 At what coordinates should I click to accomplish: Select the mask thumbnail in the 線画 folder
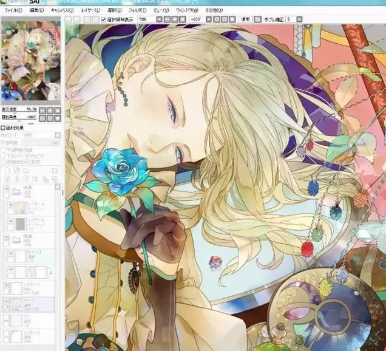point(41,272)
